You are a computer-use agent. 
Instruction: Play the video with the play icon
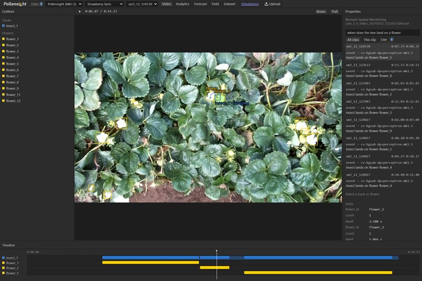(80, 12)
